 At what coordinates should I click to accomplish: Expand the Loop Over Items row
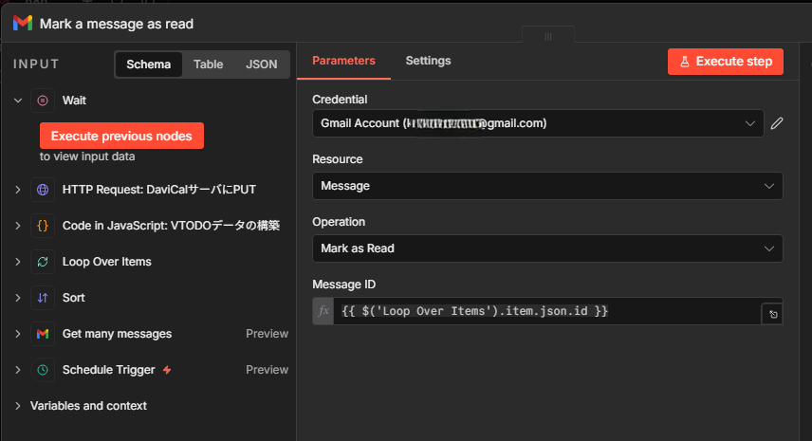[18, 262]
